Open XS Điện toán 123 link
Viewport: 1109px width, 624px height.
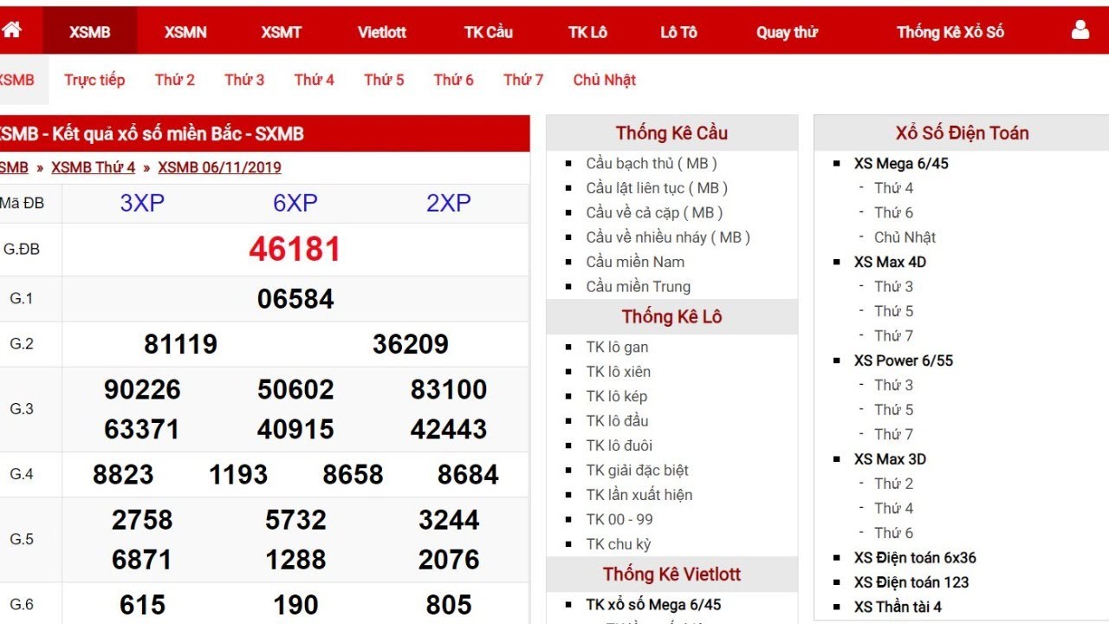(x=911, y=582)
